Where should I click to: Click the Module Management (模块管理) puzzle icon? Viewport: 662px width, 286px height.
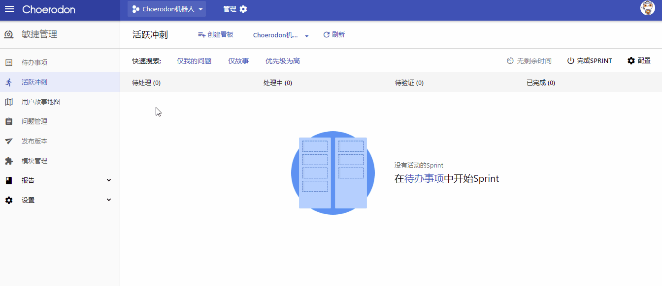click(x=9, y=161)
